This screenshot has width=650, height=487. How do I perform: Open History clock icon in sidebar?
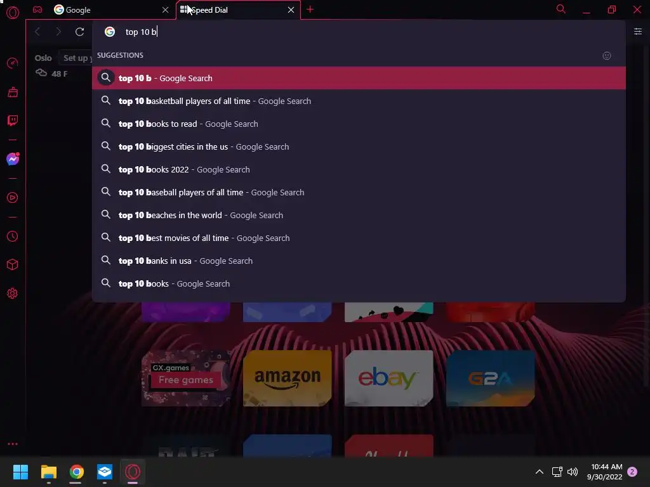(13, 237)
